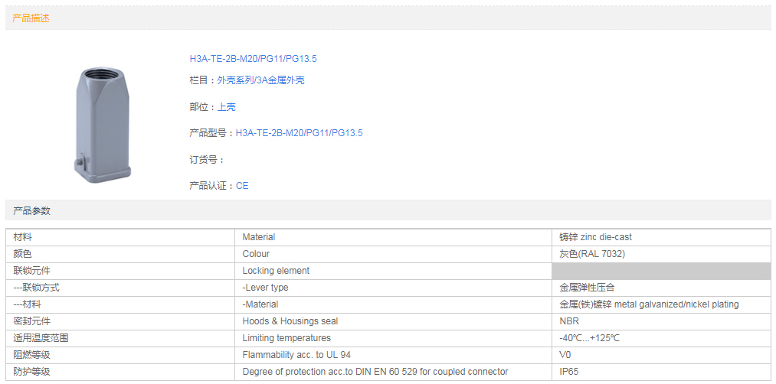The height and width of the screenshot is (384, 776).
Task: Click the product model H3A-TE-2B-M20/PG11/PG13.5 value
Action: (x=299, y=133)
